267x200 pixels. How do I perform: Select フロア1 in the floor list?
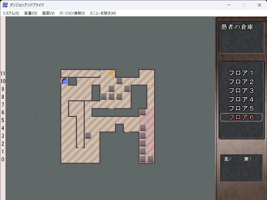[x=241, y=73]
